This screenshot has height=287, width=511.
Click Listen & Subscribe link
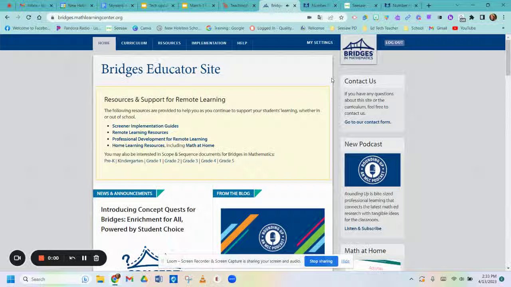click(363, 228)
